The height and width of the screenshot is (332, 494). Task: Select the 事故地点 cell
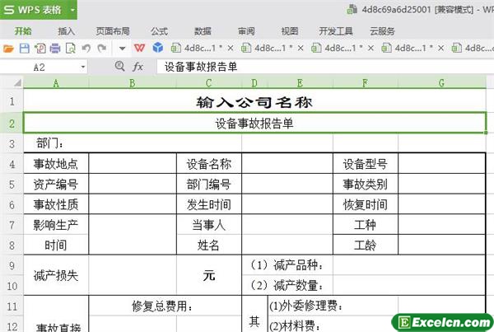tap(56, 164)
